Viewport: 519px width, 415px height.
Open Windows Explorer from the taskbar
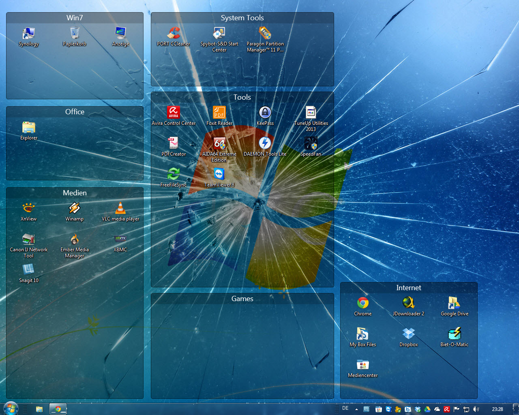[39, 409]
